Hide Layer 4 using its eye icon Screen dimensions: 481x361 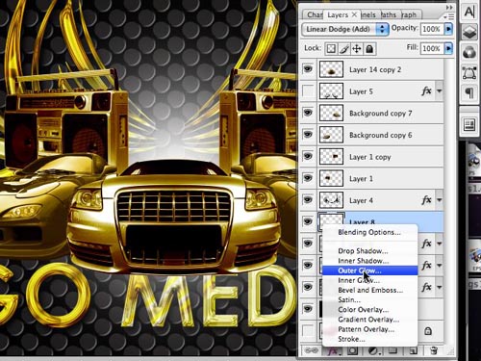[308, 200]
